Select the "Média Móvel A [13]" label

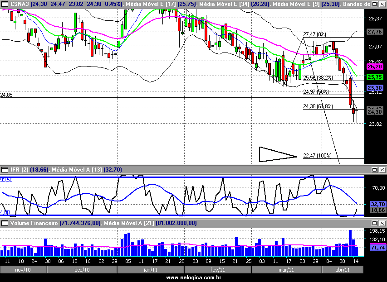(x=77, y=170)
